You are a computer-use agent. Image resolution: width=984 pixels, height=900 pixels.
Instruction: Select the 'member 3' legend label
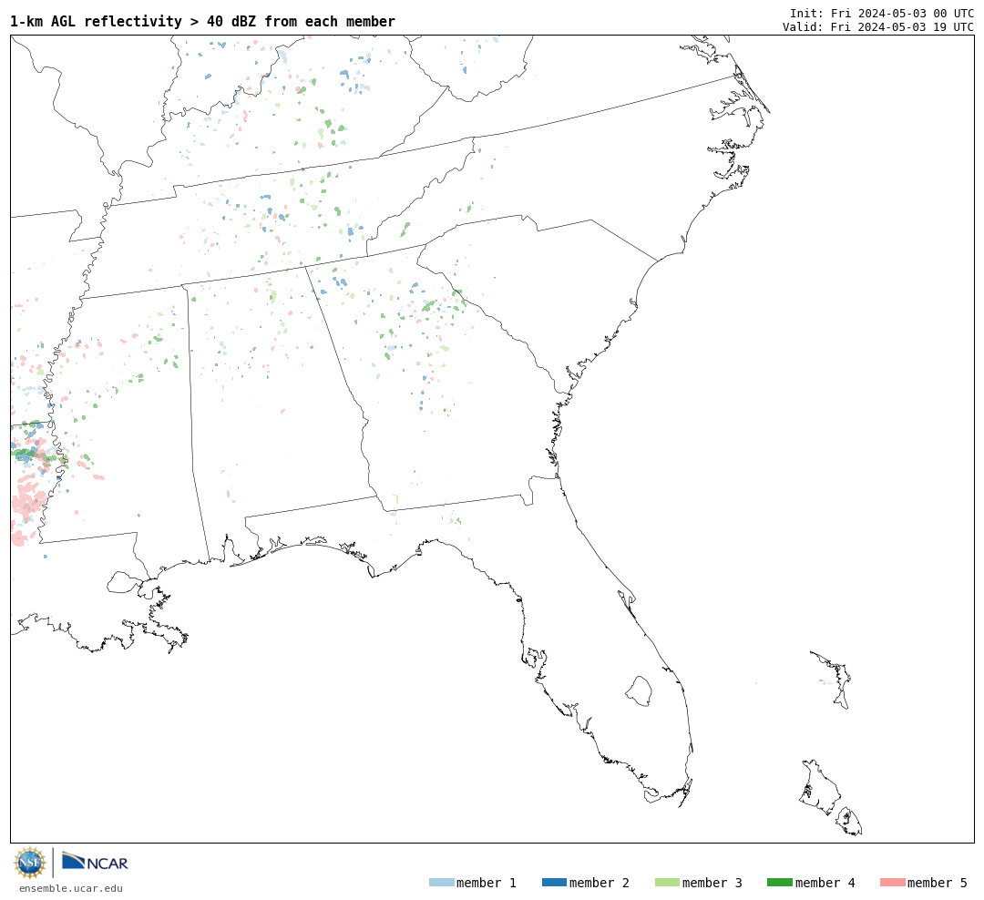[x=712, y=883]
